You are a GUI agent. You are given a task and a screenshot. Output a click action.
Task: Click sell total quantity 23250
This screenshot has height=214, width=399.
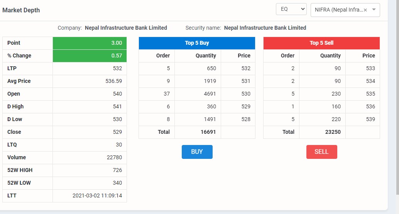click(333, 132)
